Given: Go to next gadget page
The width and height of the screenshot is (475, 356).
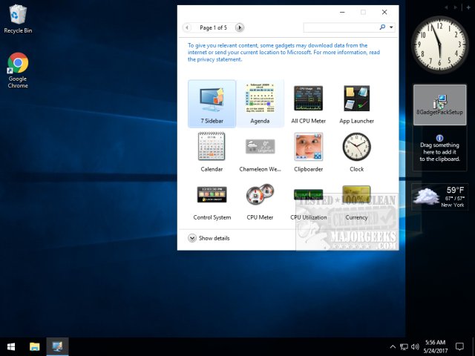Looking at the screenshot, I should coord(239,27).
